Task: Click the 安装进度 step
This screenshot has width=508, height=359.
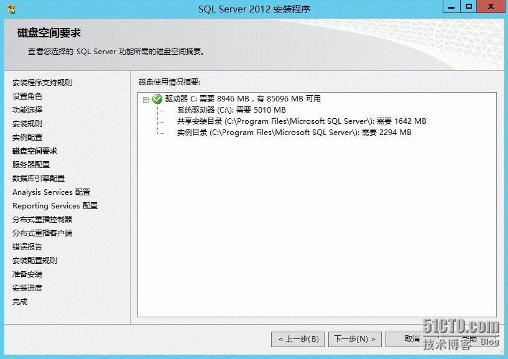Action: point(27,288)
